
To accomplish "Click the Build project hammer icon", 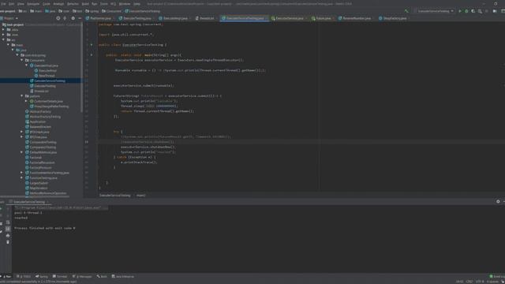I will [406, 11].
